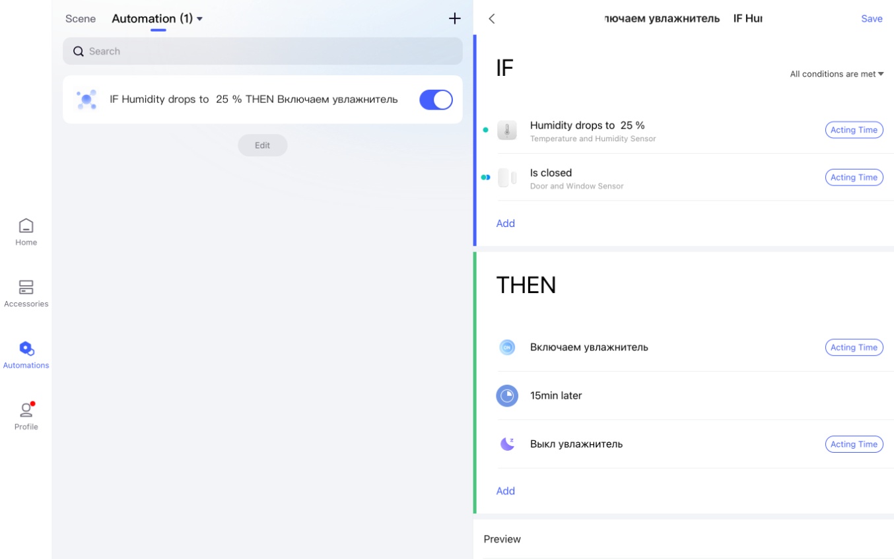Add a new THEN action

pos(505,490)
